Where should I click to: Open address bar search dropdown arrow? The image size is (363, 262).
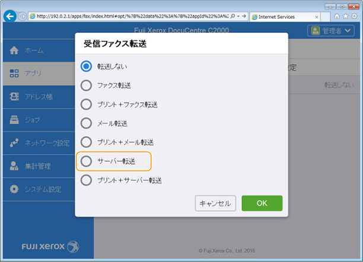pos(237,17)
